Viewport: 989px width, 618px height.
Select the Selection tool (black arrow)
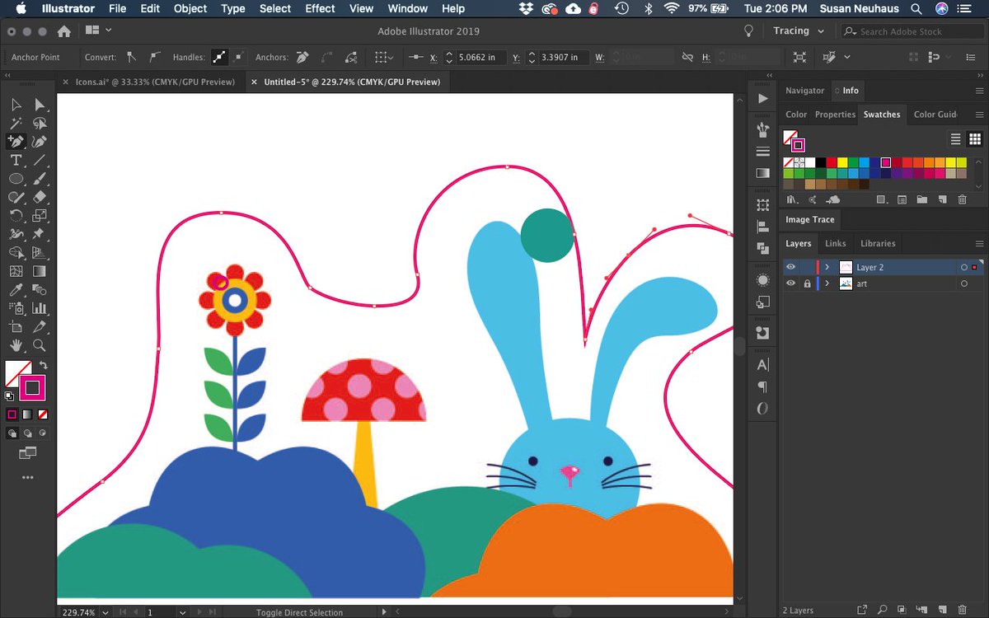point(16,105)
